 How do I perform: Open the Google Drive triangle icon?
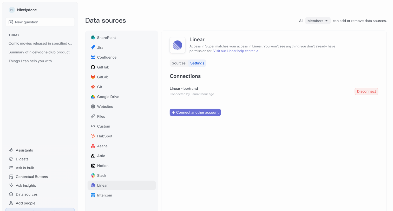(x=93, y=97)
